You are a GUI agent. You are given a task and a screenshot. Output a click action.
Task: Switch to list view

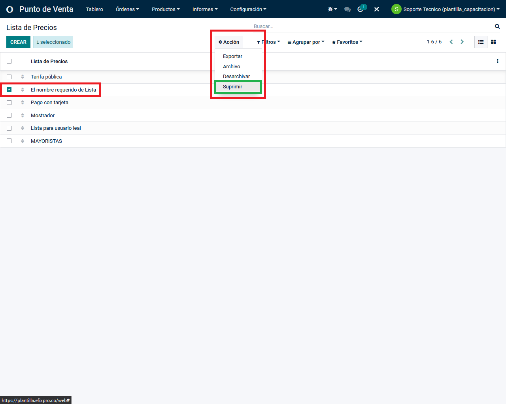(x=481, y=42)
